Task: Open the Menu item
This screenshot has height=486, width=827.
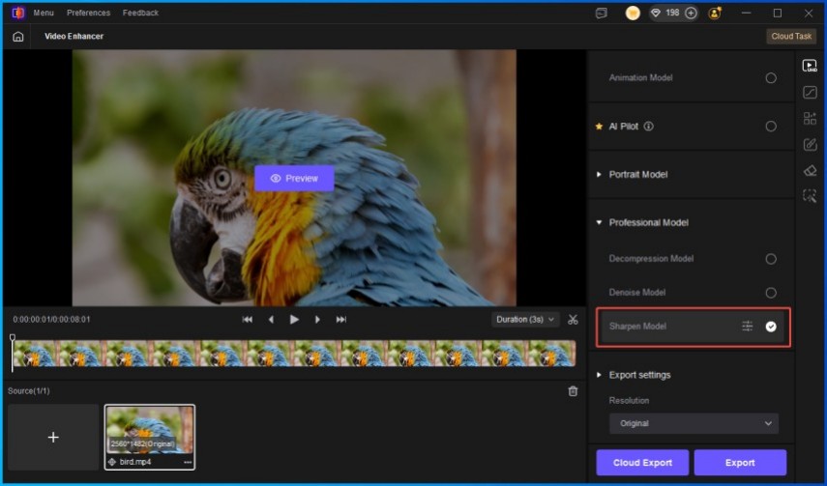Action: (x=44, y=13)
